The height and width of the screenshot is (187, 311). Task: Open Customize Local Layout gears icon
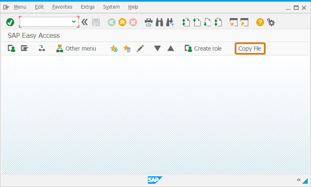click(271, 22)
